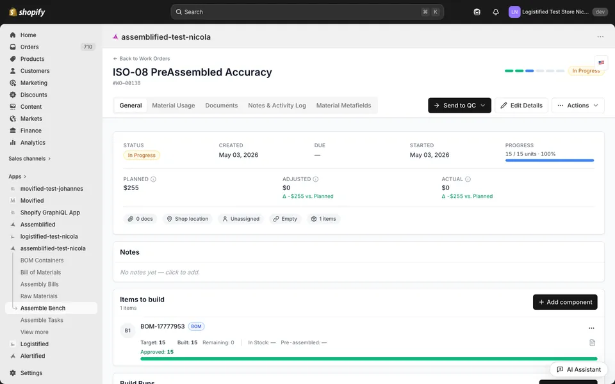Switch to the General tab
The image size is (615, 384).
[x=131, y=106]
